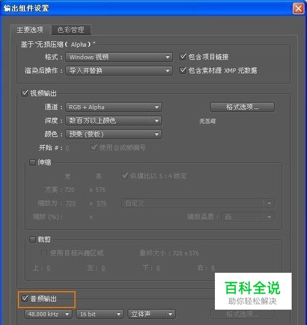This screenshot has height=325, width=307.
Task: Click the 缩放为 height value 576
Action: (x=101, y=203)
